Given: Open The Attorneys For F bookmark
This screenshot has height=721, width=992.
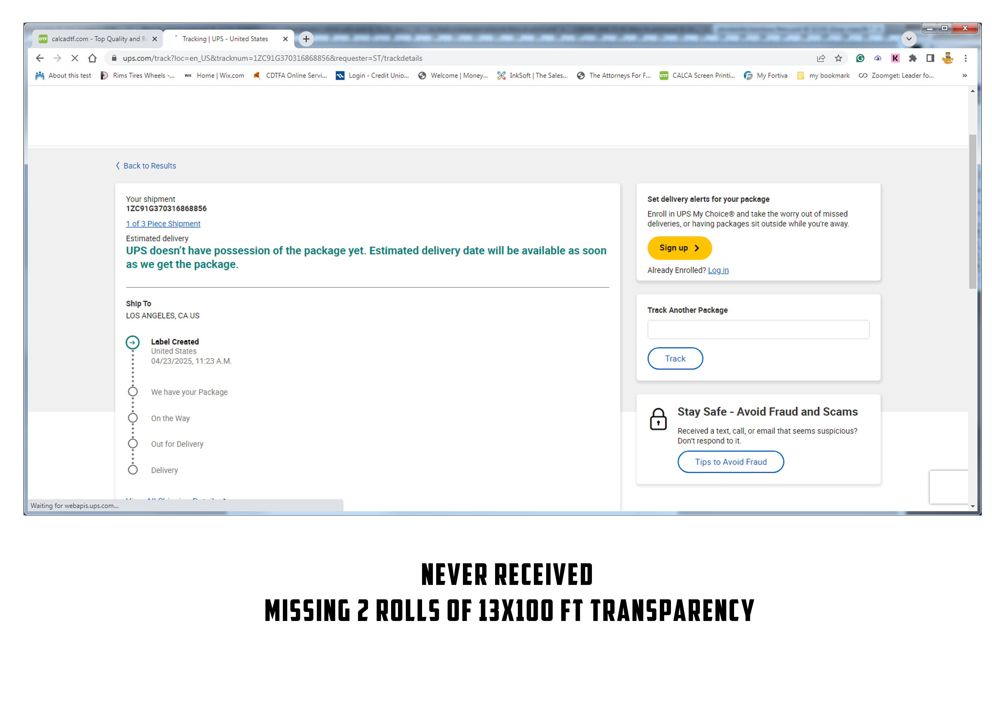Looking at the screenshot, I should pos(614,76).
